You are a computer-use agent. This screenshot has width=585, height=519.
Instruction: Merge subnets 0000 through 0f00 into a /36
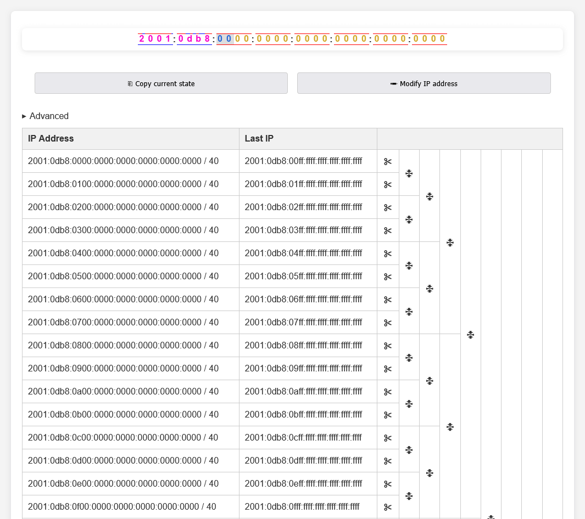click(470, 335)
